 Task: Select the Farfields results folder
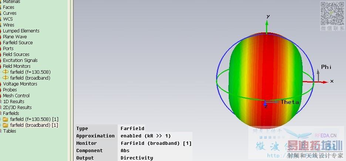point(11,113)
